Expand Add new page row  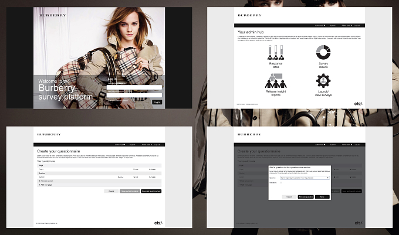(99, 185)
